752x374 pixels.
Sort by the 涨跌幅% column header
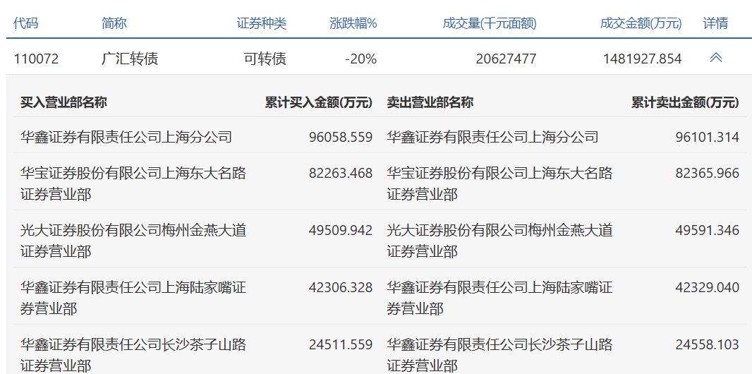[x=353, y=23]
